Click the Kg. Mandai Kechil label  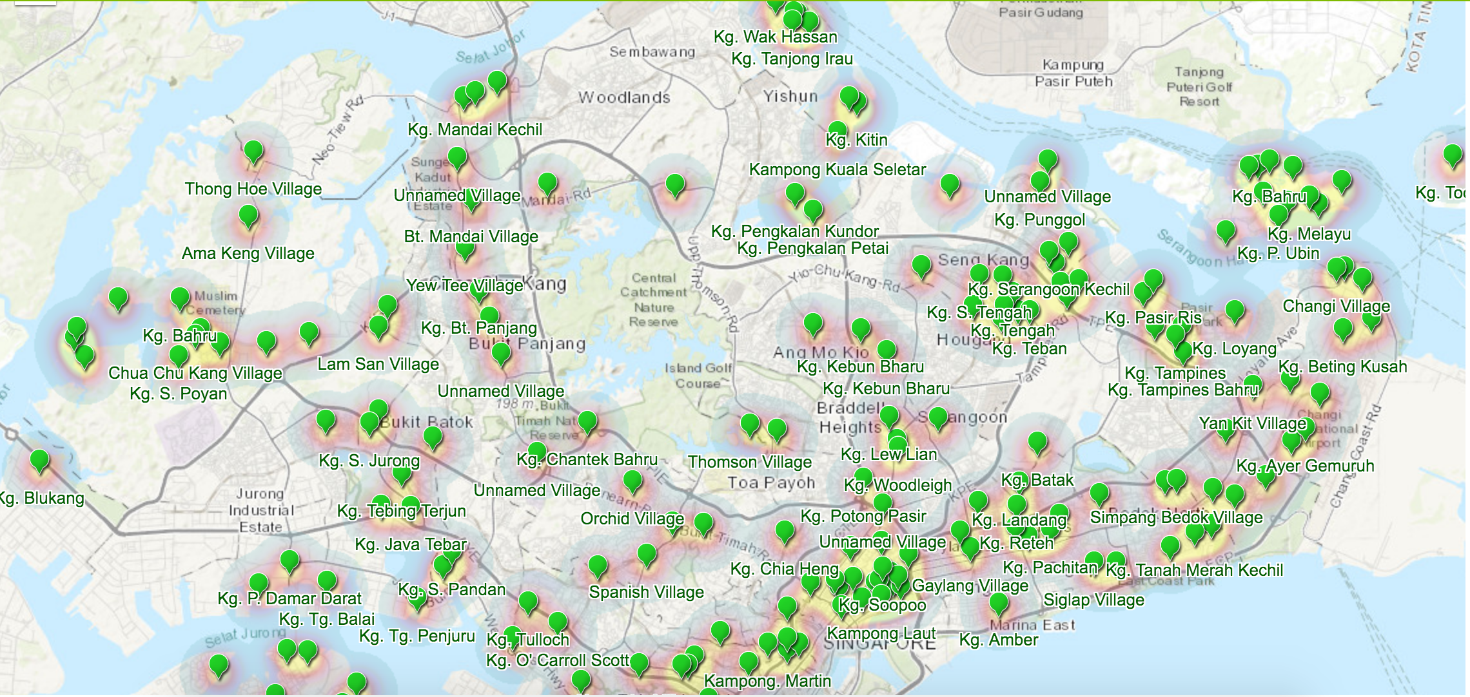pos(475,129)
